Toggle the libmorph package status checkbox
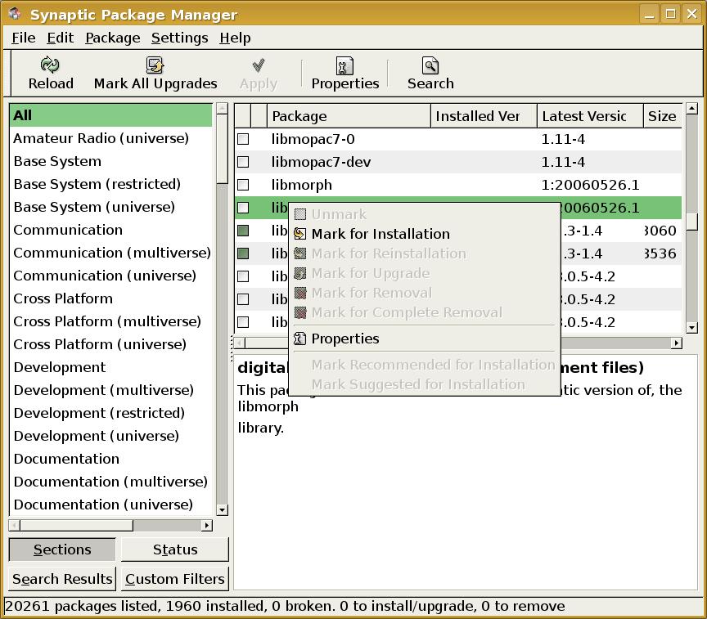 tap(243, 185)
